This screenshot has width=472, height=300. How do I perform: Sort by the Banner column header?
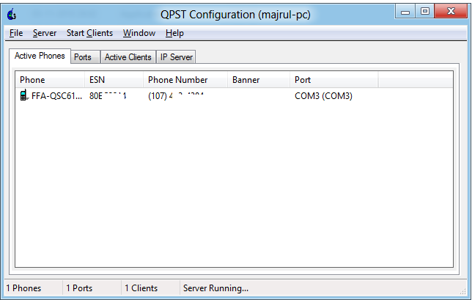click(x=259, y=80)
